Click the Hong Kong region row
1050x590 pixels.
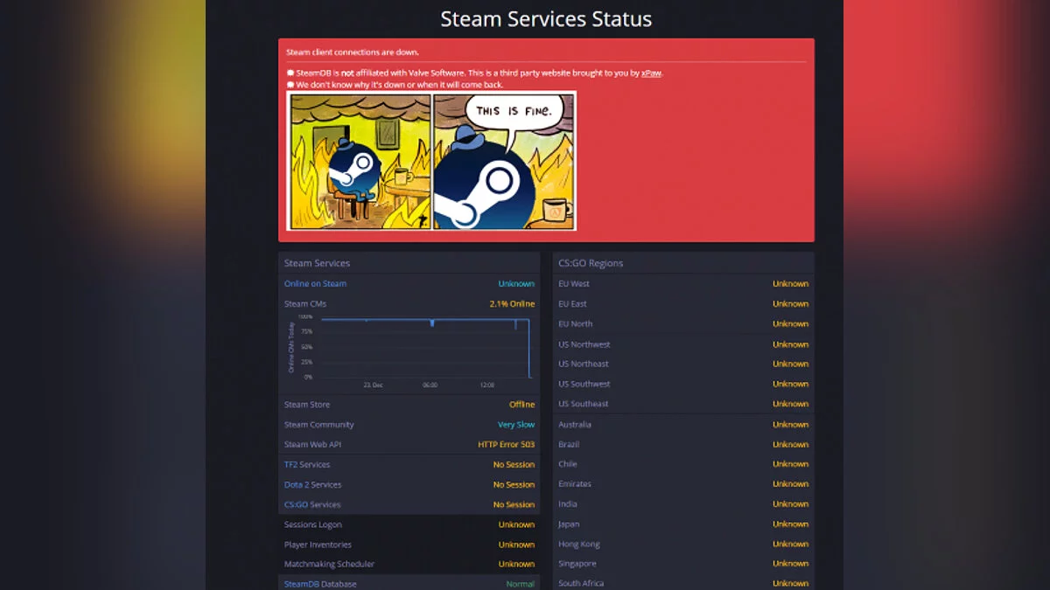tap(683, 544)
